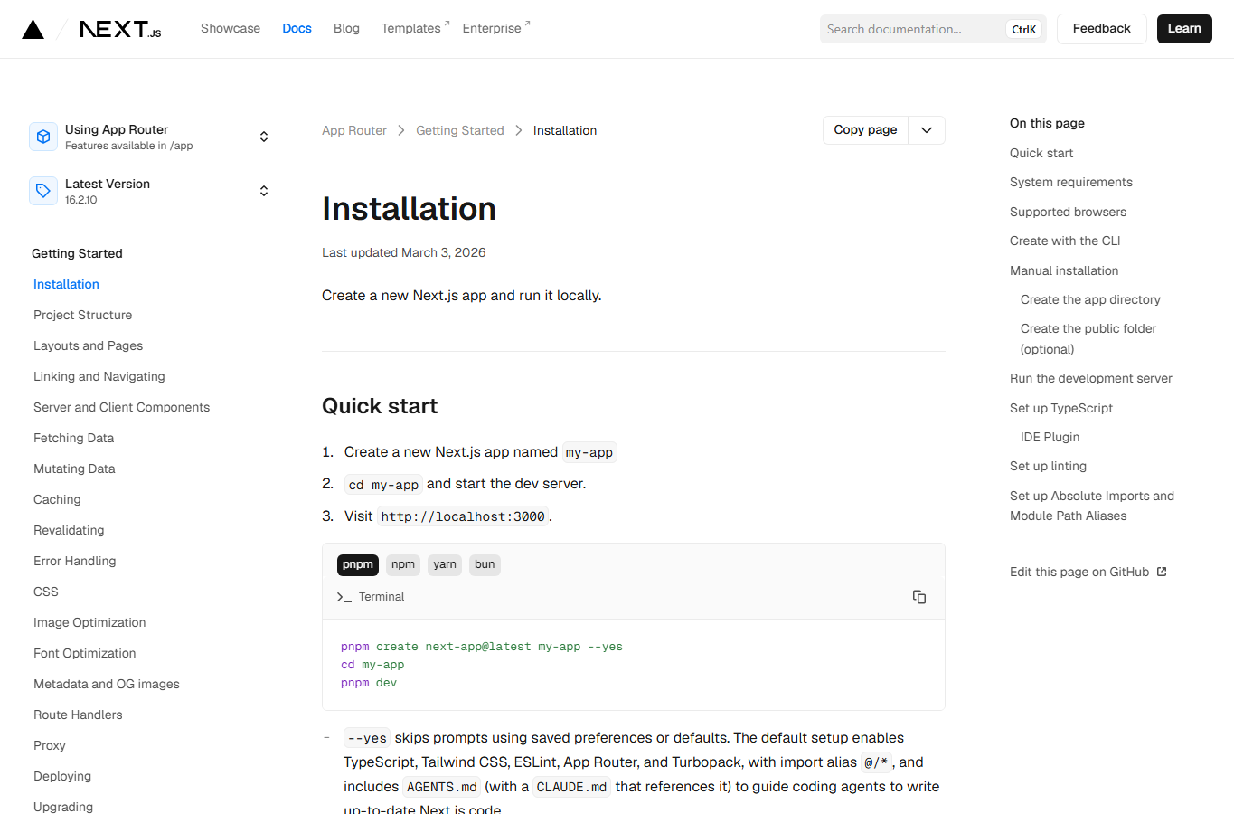Open Proxy in the sidebar
1234x814 pixels.
tap(50, 745)
